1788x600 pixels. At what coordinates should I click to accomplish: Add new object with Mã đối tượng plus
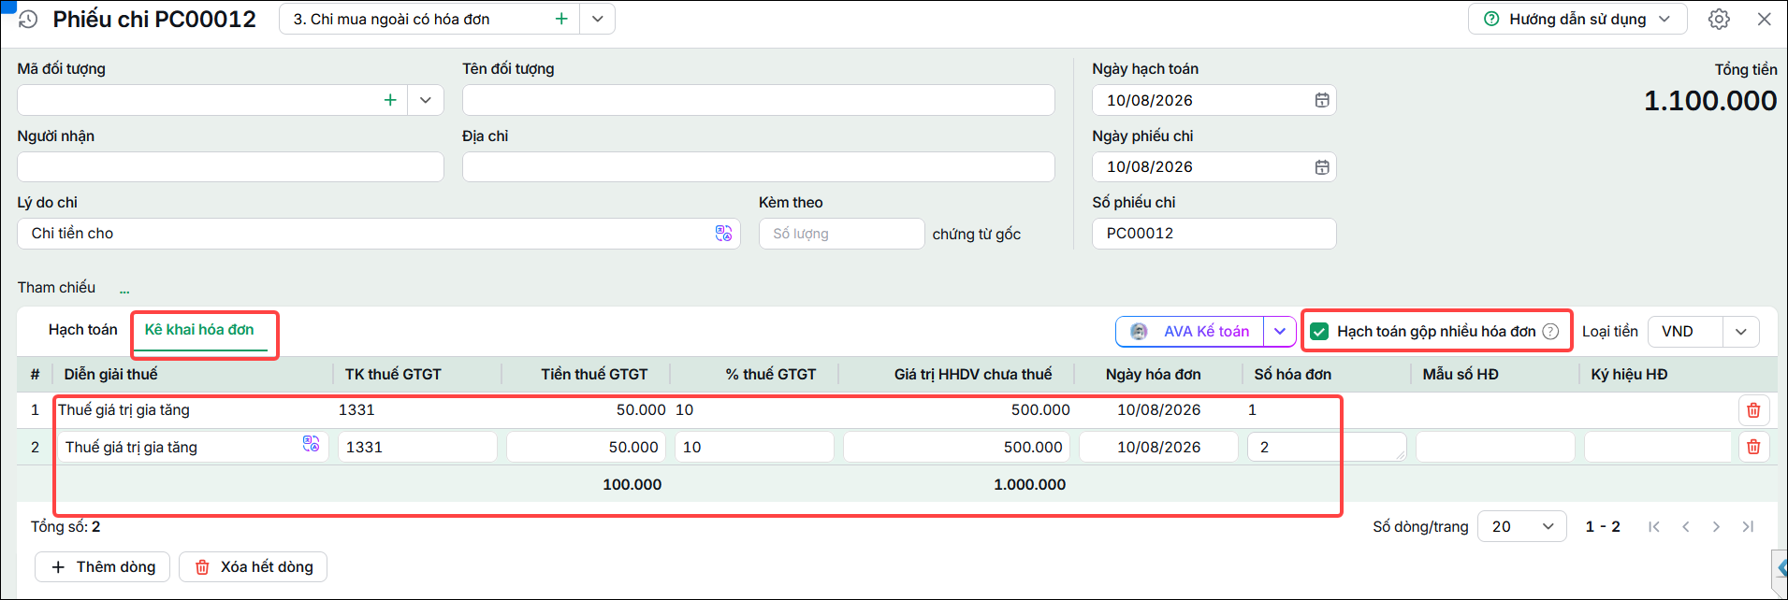tap(390, 100)
